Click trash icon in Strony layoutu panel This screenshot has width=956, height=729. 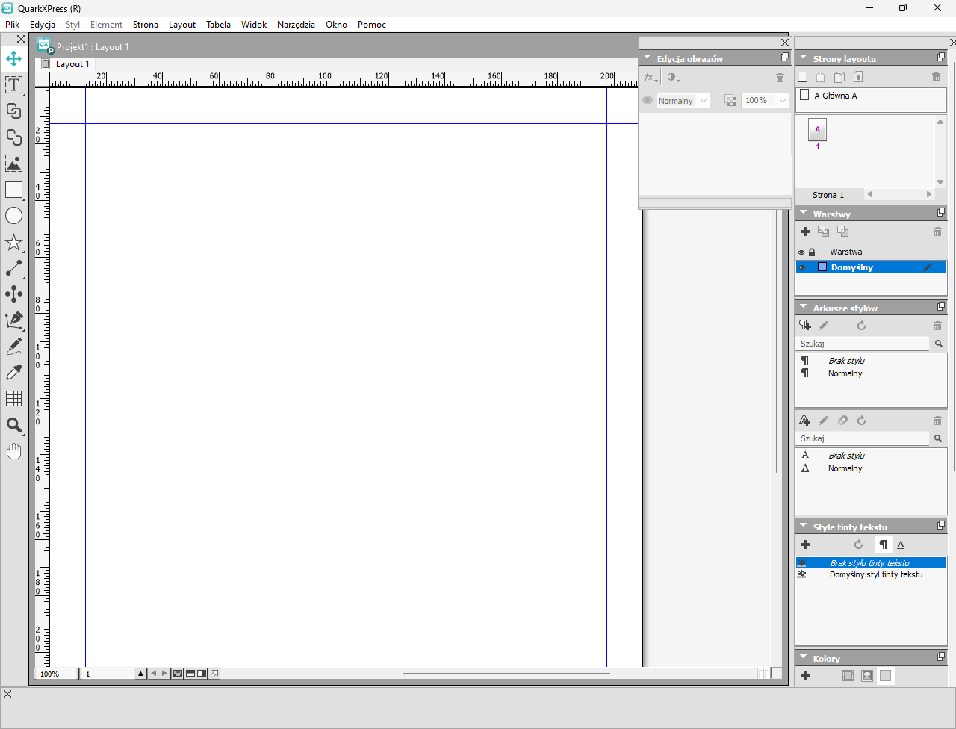936,77
